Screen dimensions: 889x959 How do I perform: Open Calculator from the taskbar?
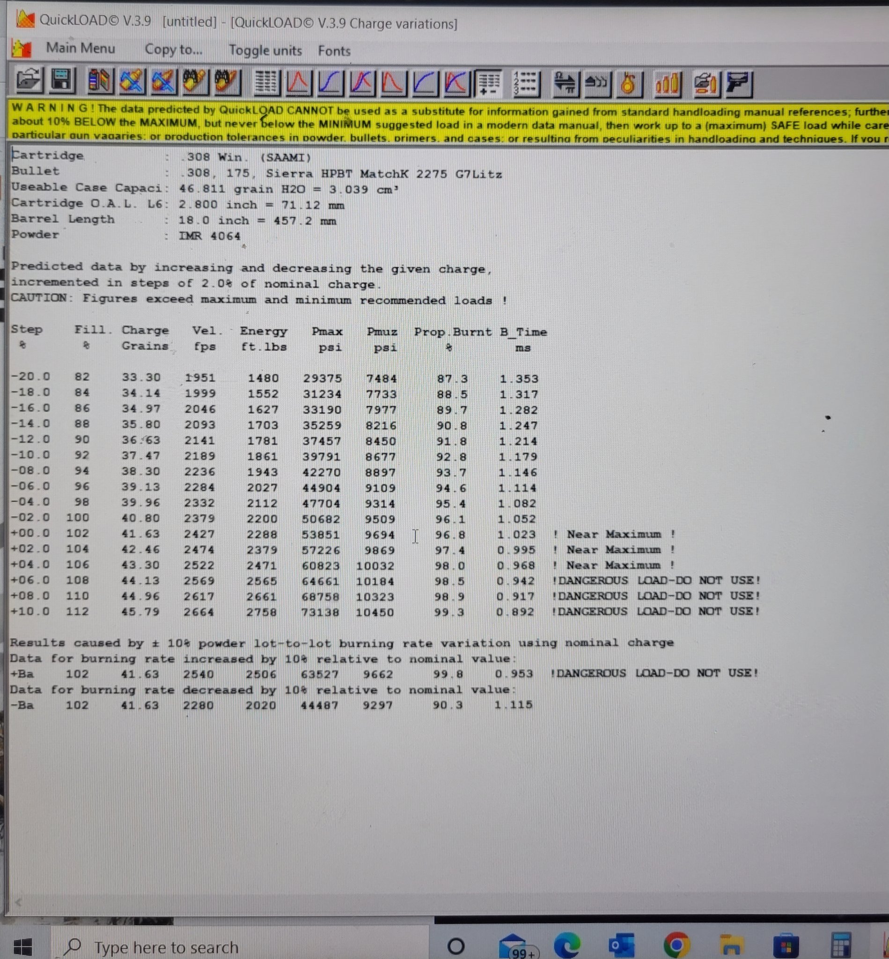click(x=840, y=945)
